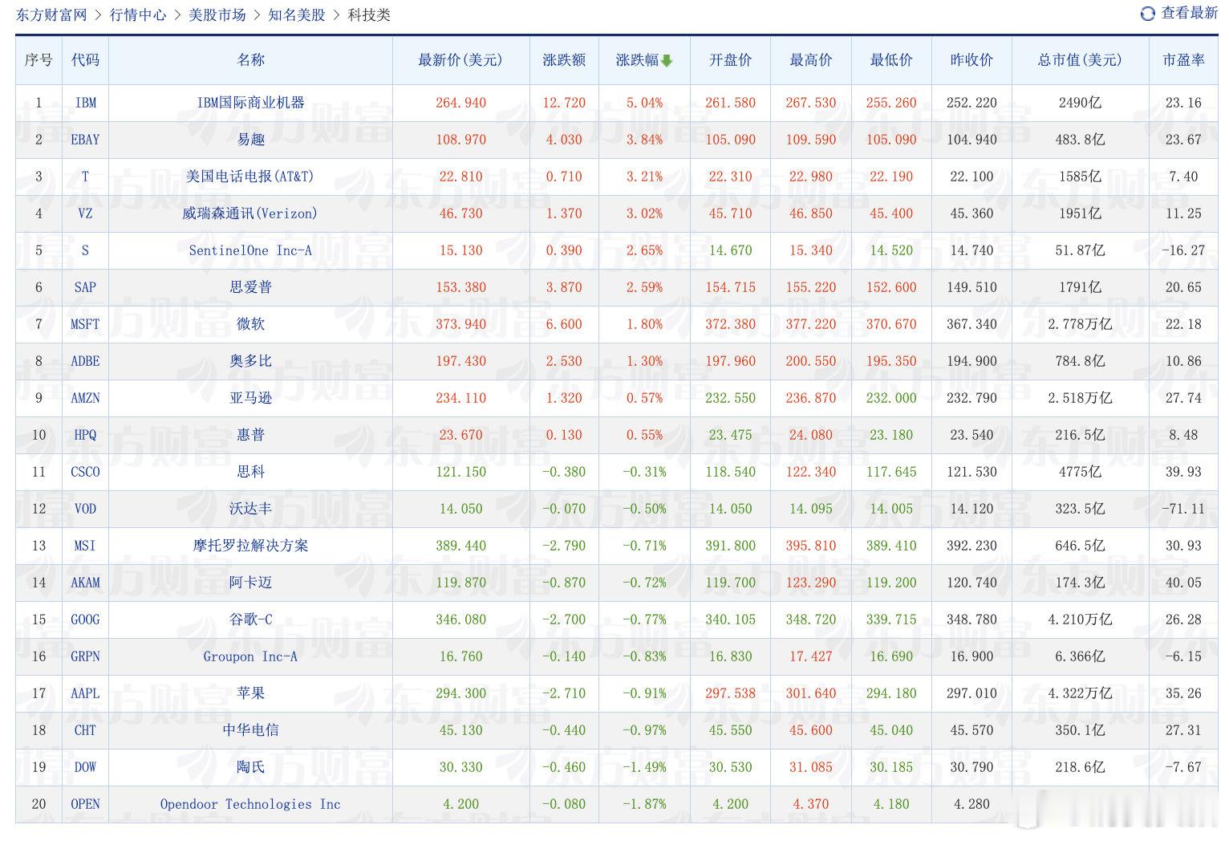
Task: Open the 思爱普 stock name link
Action: [x=250, y=287]
